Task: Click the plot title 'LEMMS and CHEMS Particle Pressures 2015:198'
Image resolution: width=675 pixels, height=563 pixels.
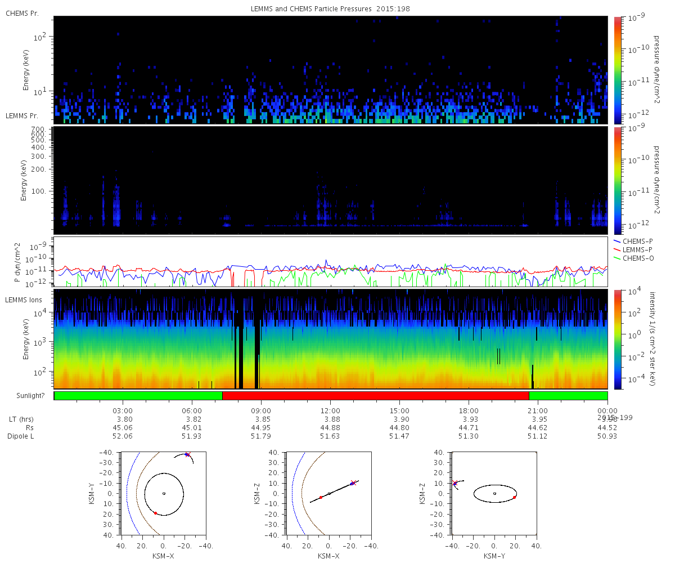Action: [330, 10]
